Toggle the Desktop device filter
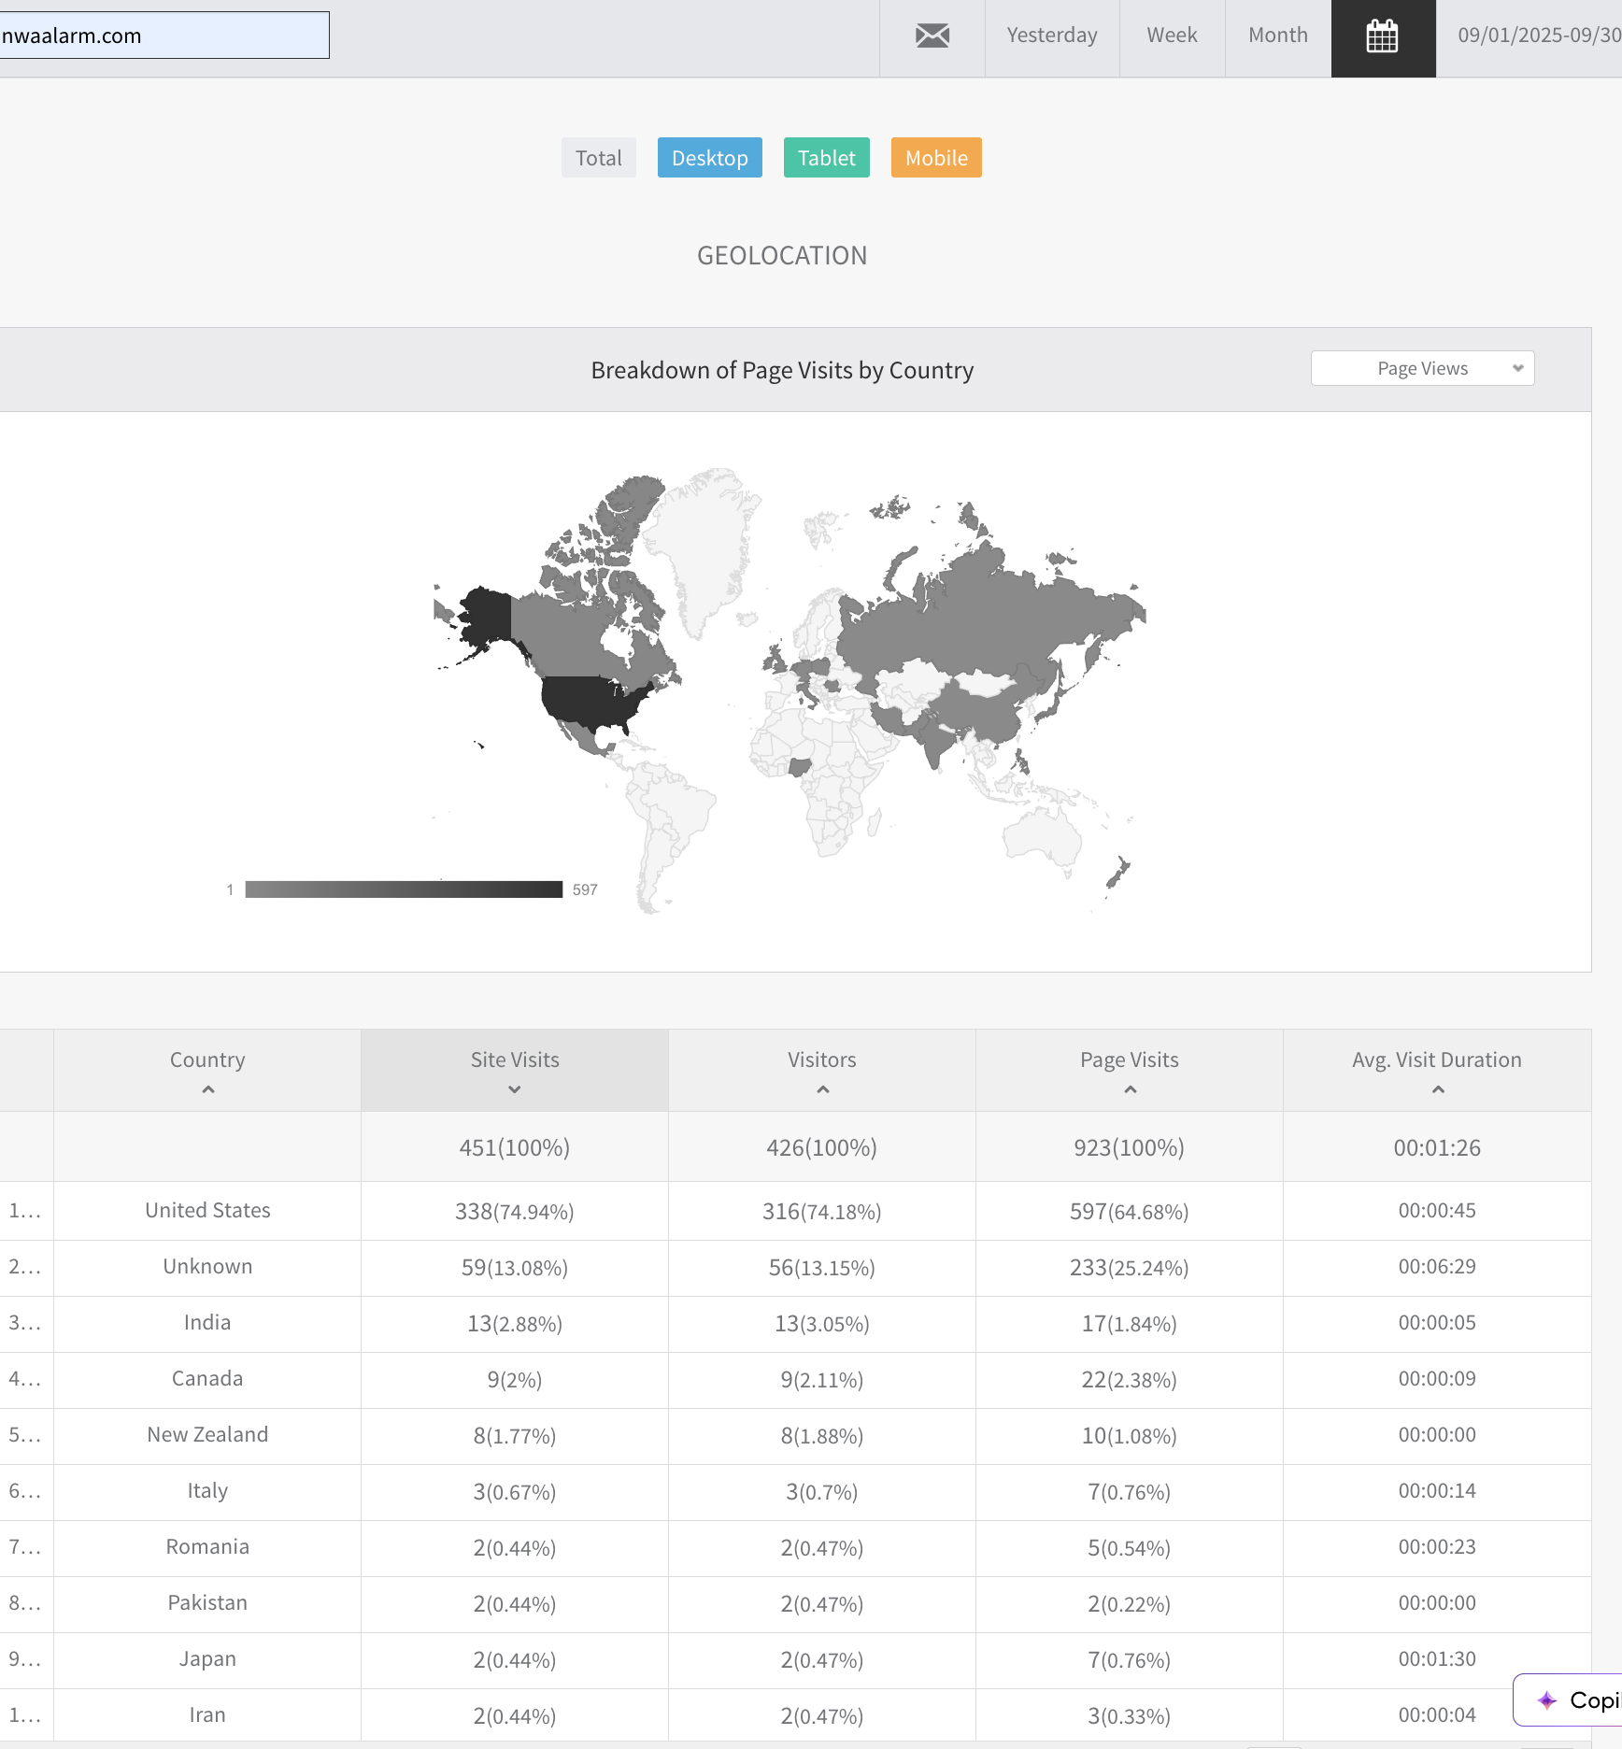 tap(710, 158)
